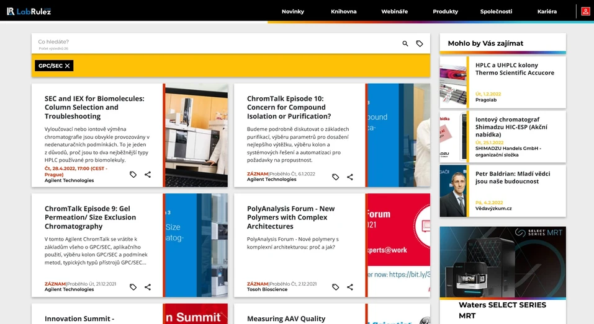Focus the 'Co hledáte?' search field

[216, 43]
